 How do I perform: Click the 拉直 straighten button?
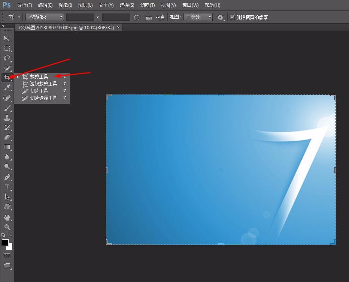[x=160, y=17]
